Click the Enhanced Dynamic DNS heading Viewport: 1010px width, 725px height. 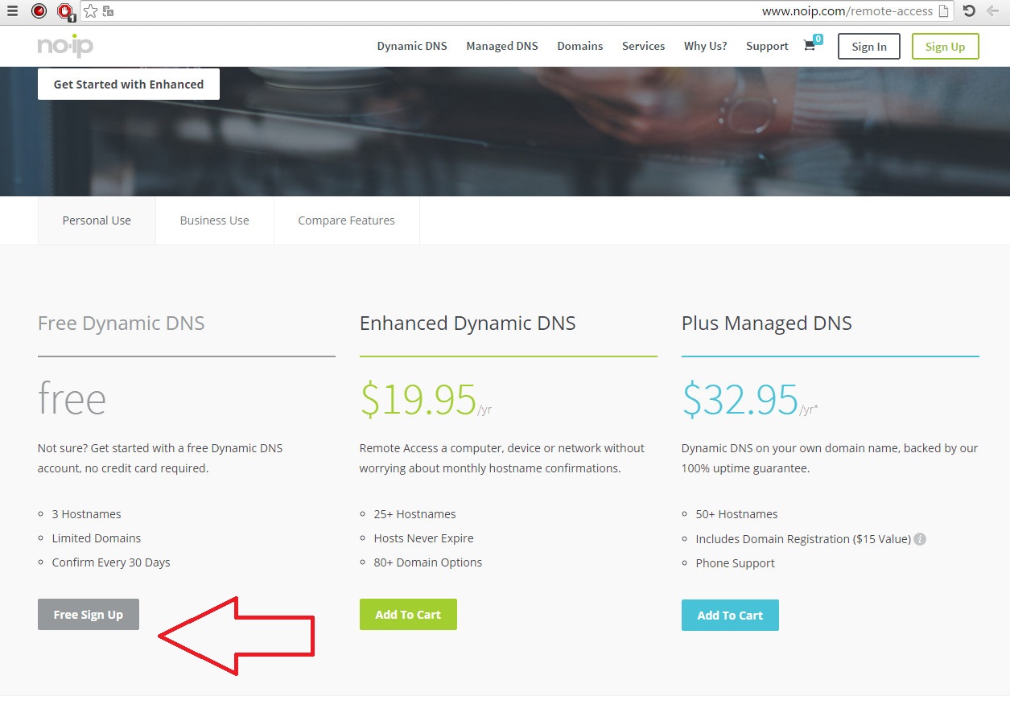click(468, 323)
